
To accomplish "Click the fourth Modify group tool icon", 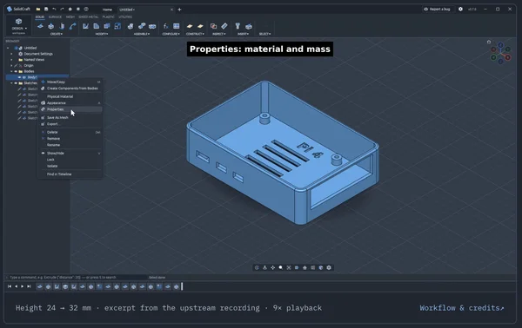I will 117,26.
